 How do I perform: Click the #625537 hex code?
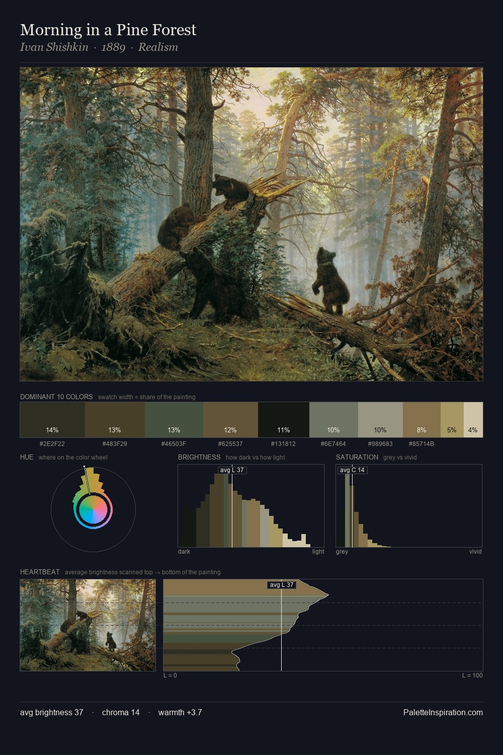click(230, 444)
